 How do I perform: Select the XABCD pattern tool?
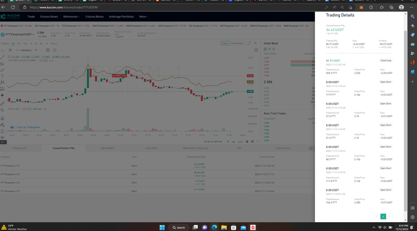coord(3,82)
